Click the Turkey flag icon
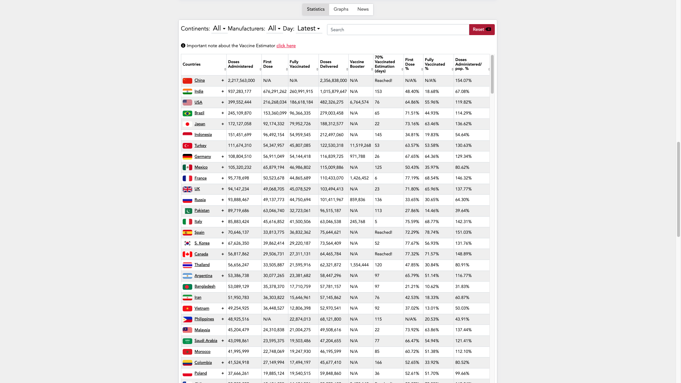Viewport: 681px width, 383px height. click(187, 146)
